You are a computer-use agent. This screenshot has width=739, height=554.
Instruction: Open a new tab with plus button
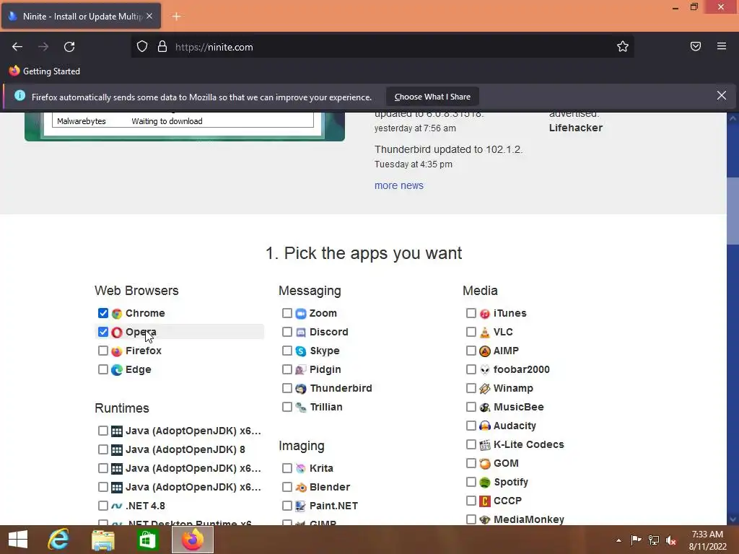point(176,17)
